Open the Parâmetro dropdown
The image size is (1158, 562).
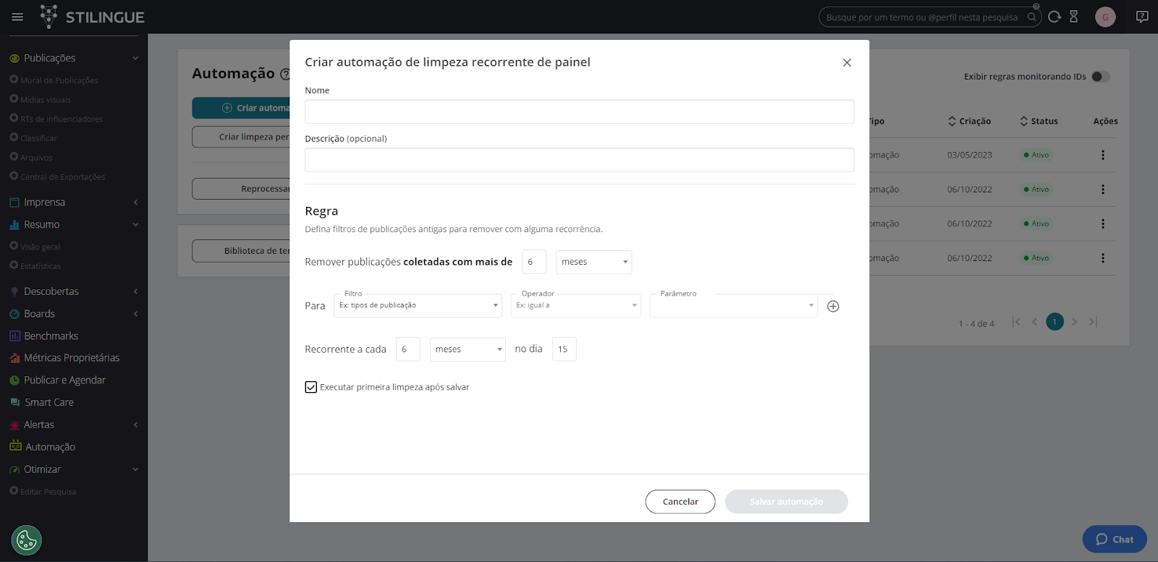pos(733,305)
